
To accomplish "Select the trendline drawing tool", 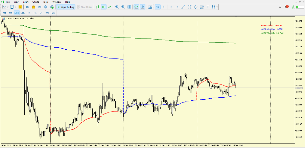I will tap(183, 7).
